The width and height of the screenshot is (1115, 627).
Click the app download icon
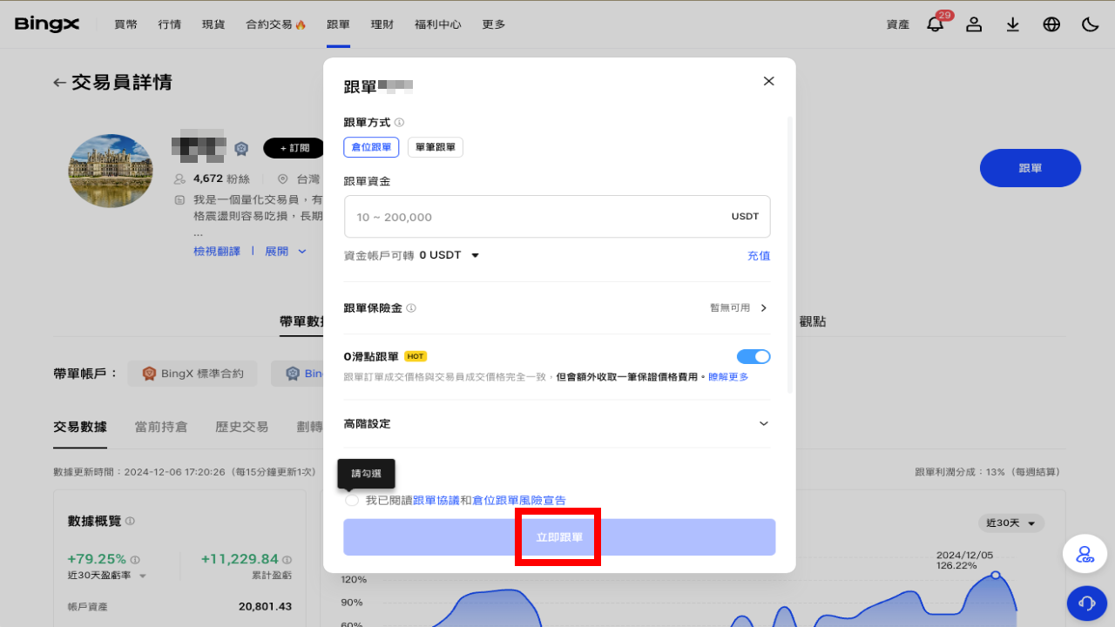coord(1012,24)
